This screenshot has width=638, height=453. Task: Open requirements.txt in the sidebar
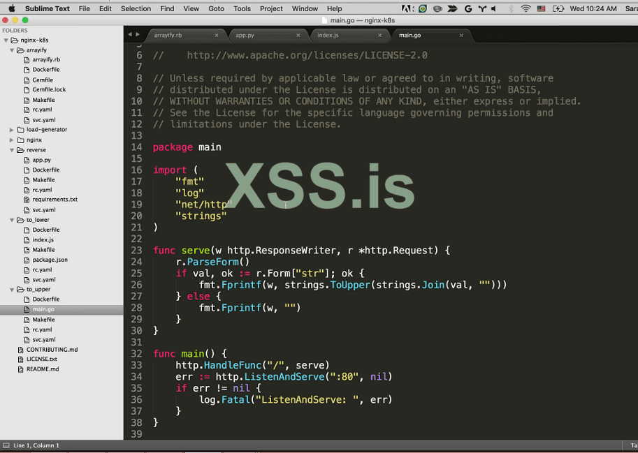[55, 200]
